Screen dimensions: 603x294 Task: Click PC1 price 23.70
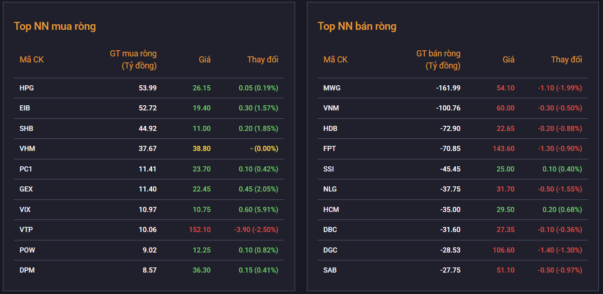click(x=202, y=169)
